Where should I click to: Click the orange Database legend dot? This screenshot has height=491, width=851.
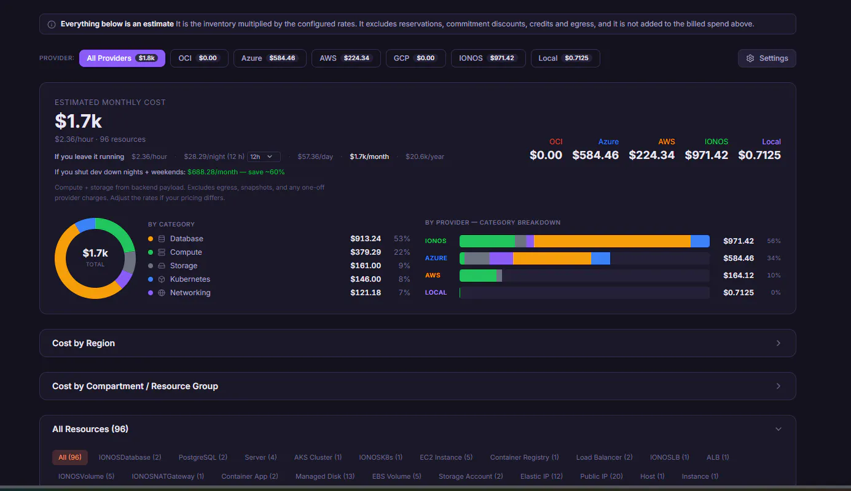pyautogui.click(x=151, y=239)
